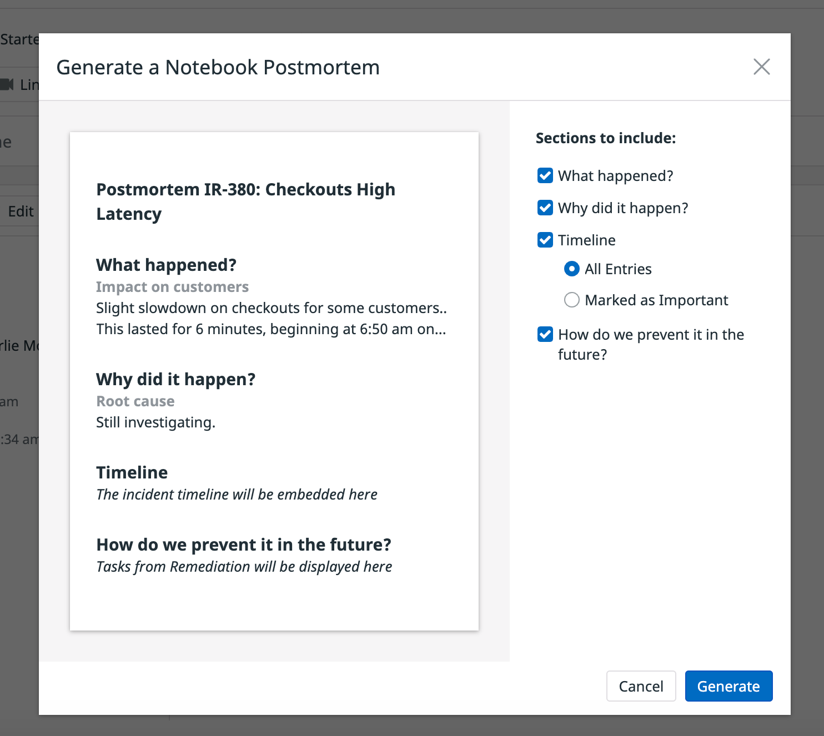Click the "What happened?" heading in the preview
Image resolution: width=824 pixels, height=736 pixels.
(x=166, y=265)
